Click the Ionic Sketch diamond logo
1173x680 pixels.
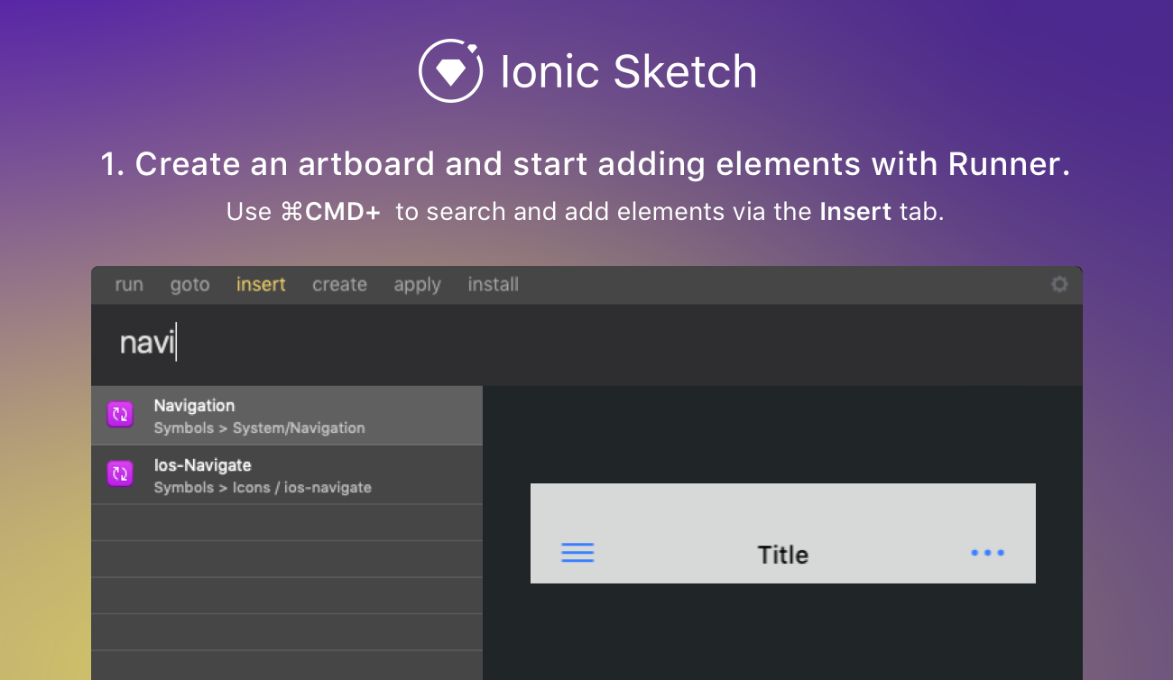point(449,70)
